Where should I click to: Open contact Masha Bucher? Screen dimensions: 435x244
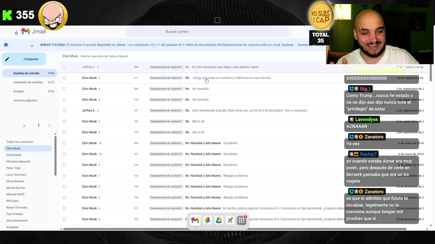coord(16,188)
